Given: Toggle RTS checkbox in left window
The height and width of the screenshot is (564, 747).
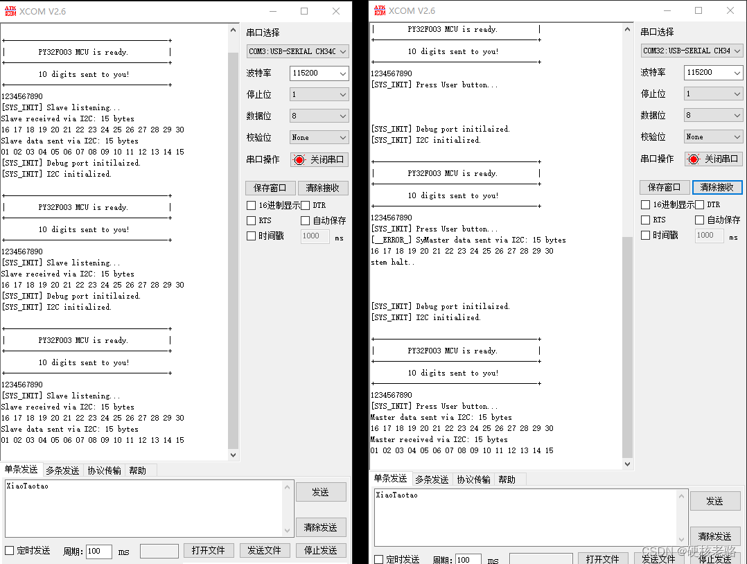Looking at the screenshot, I should point(251,220).
